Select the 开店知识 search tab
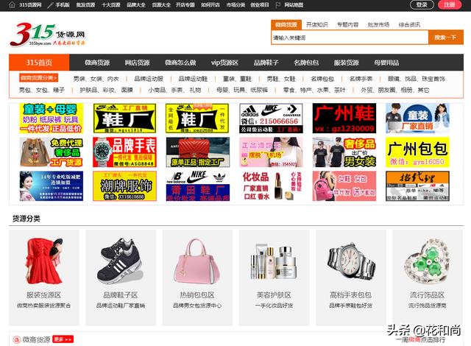The height and width of the screenshot is (346, 471). click(x=317, y=25)
